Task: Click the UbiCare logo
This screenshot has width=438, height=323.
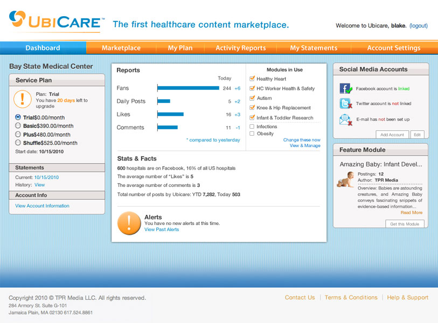Action: pyautogui.click(x=57, y=22)
